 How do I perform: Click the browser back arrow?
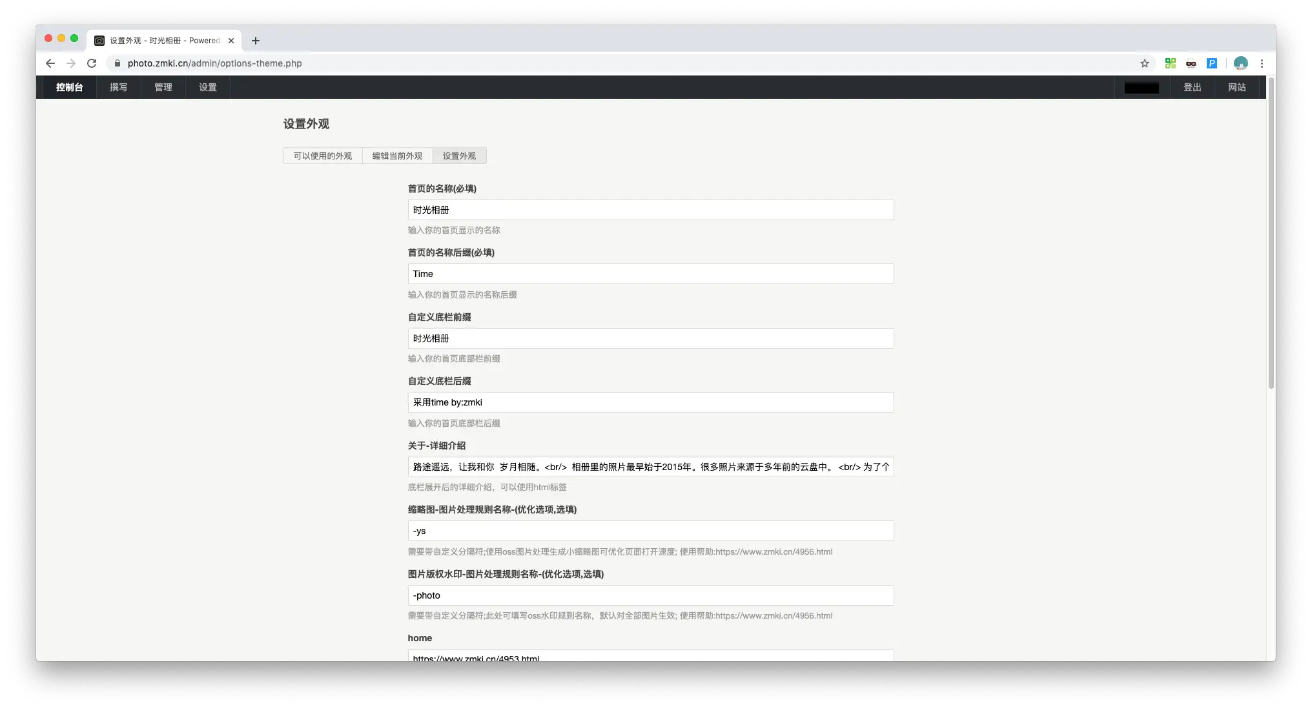click(50, 63)
